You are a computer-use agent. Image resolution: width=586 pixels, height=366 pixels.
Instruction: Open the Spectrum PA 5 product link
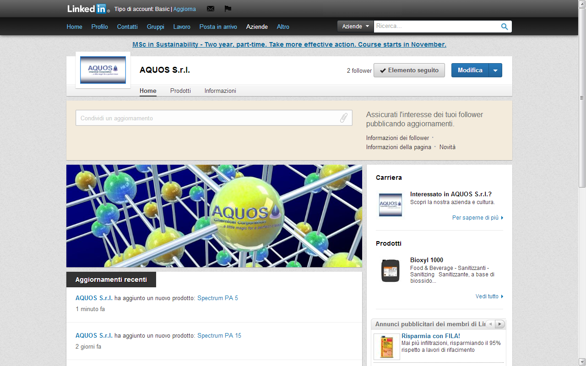(217, 298)
